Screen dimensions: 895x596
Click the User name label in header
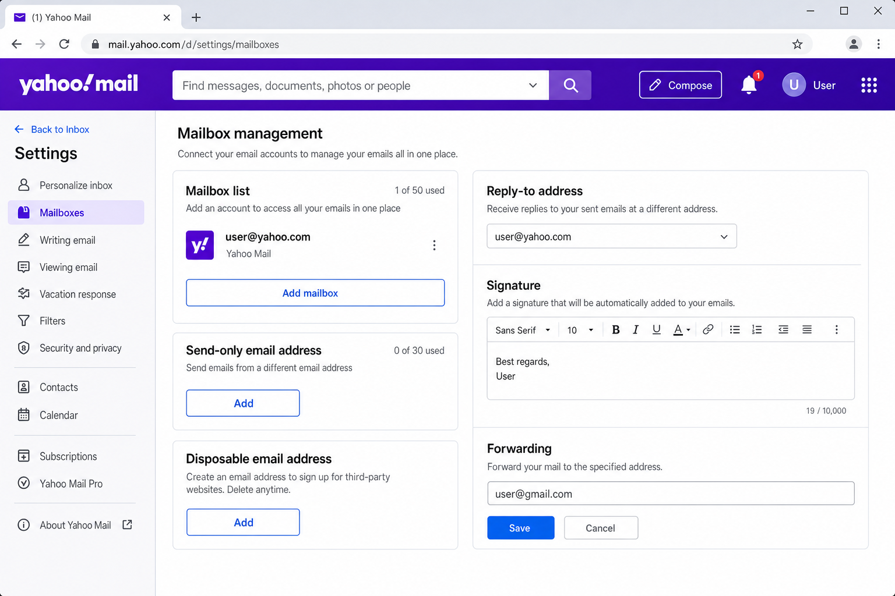pos(824,86)
